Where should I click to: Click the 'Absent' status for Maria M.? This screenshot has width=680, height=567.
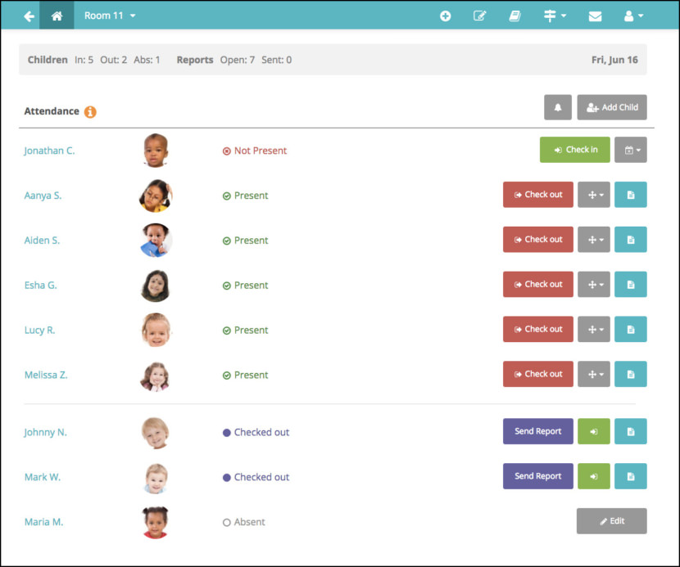(243, 522)
